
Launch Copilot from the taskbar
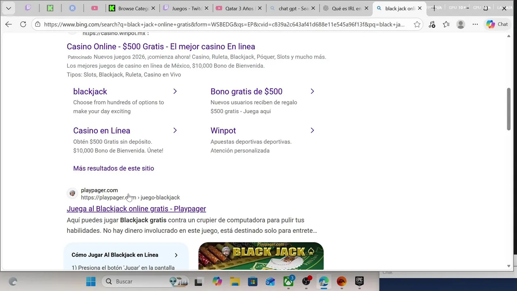tap(217, 281)
